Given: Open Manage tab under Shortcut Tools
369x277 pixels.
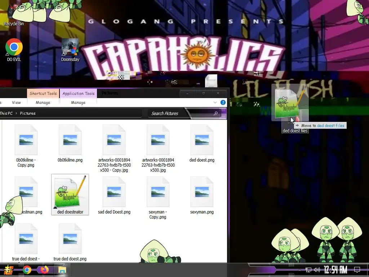Looking at the screenshot, I should point(43,102).
